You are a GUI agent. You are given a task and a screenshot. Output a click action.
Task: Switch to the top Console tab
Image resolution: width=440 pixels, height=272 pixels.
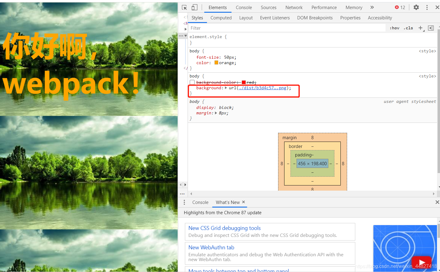244,8
